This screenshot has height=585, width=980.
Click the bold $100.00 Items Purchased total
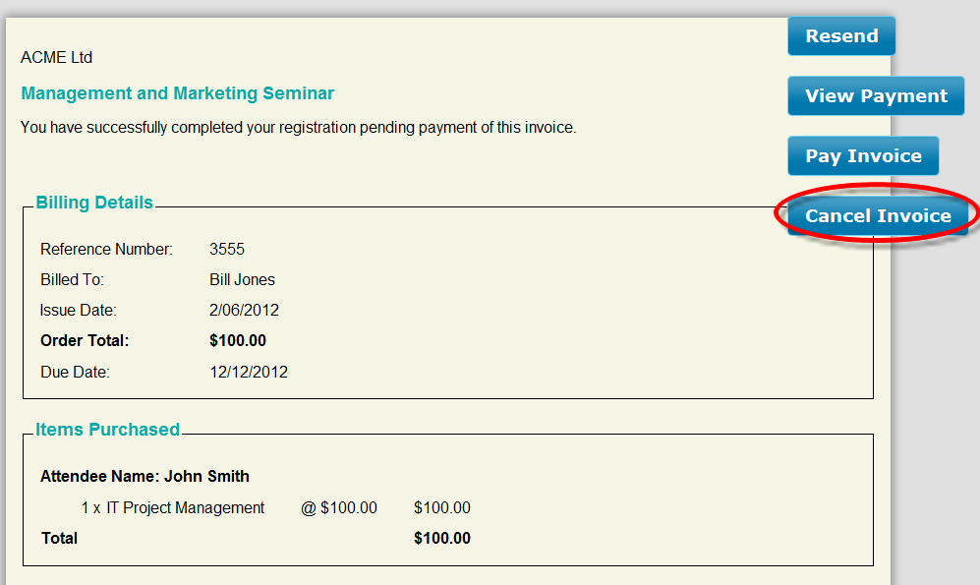(442, 538)
